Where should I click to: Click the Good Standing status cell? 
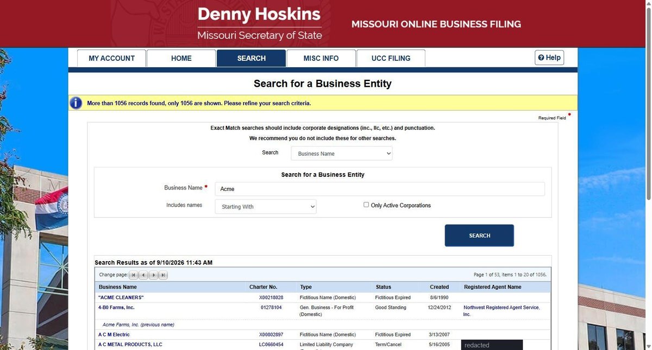click(x=391, y=308)
